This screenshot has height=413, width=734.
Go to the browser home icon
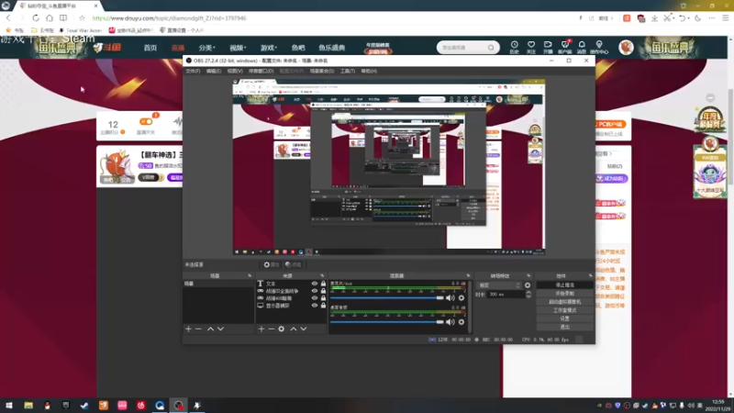[x=50, y=17]
